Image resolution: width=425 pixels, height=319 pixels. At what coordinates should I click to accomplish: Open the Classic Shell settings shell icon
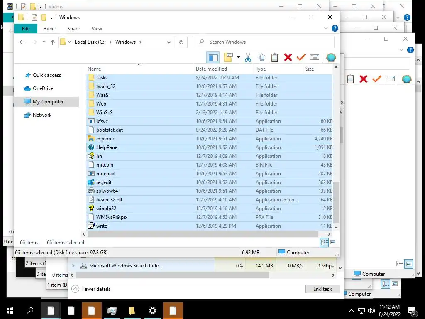point(331,57)
